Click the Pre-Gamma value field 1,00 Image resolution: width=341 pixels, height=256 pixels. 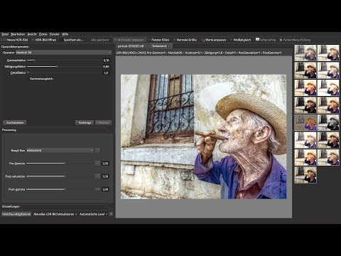tap(105, 164)
